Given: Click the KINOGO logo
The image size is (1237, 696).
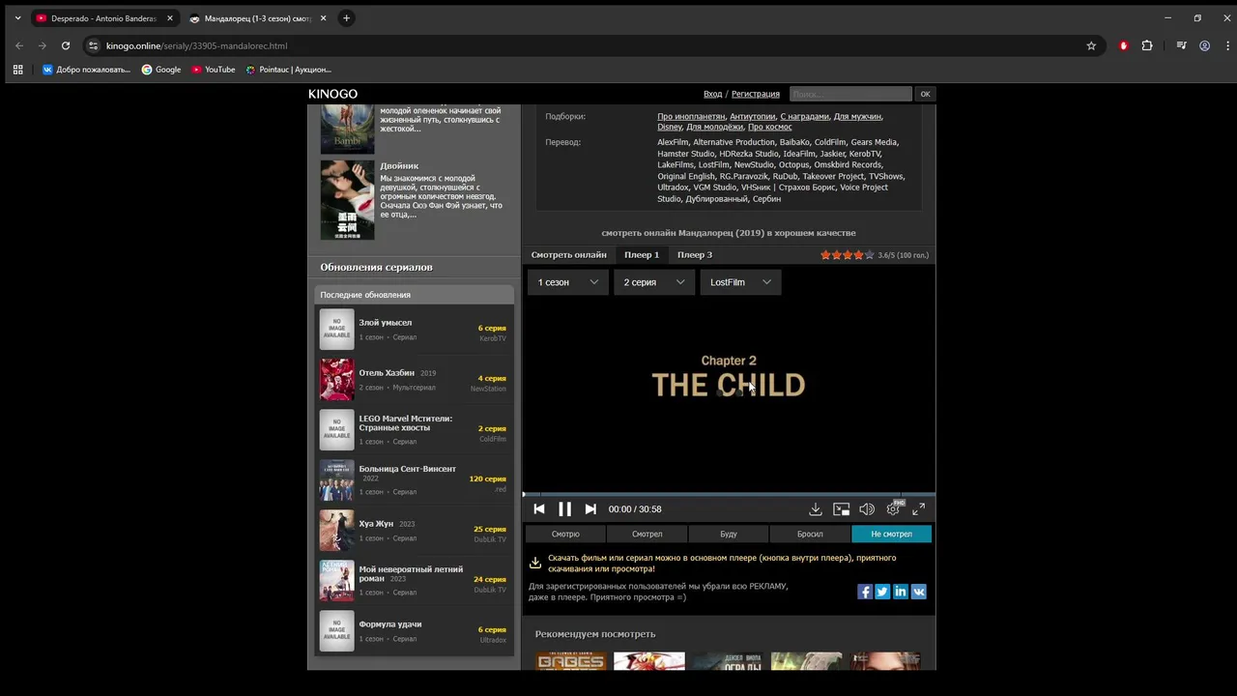Looking at the screenshot, I should coord(332,94).
